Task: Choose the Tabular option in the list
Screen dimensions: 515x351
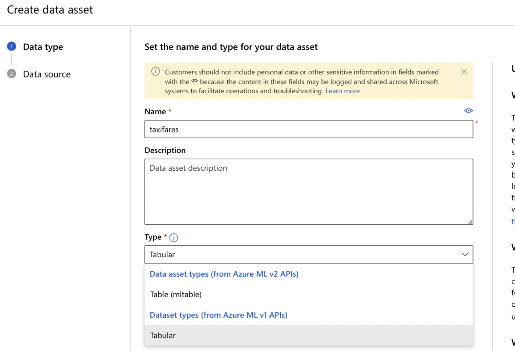Action: pos(163,335)
